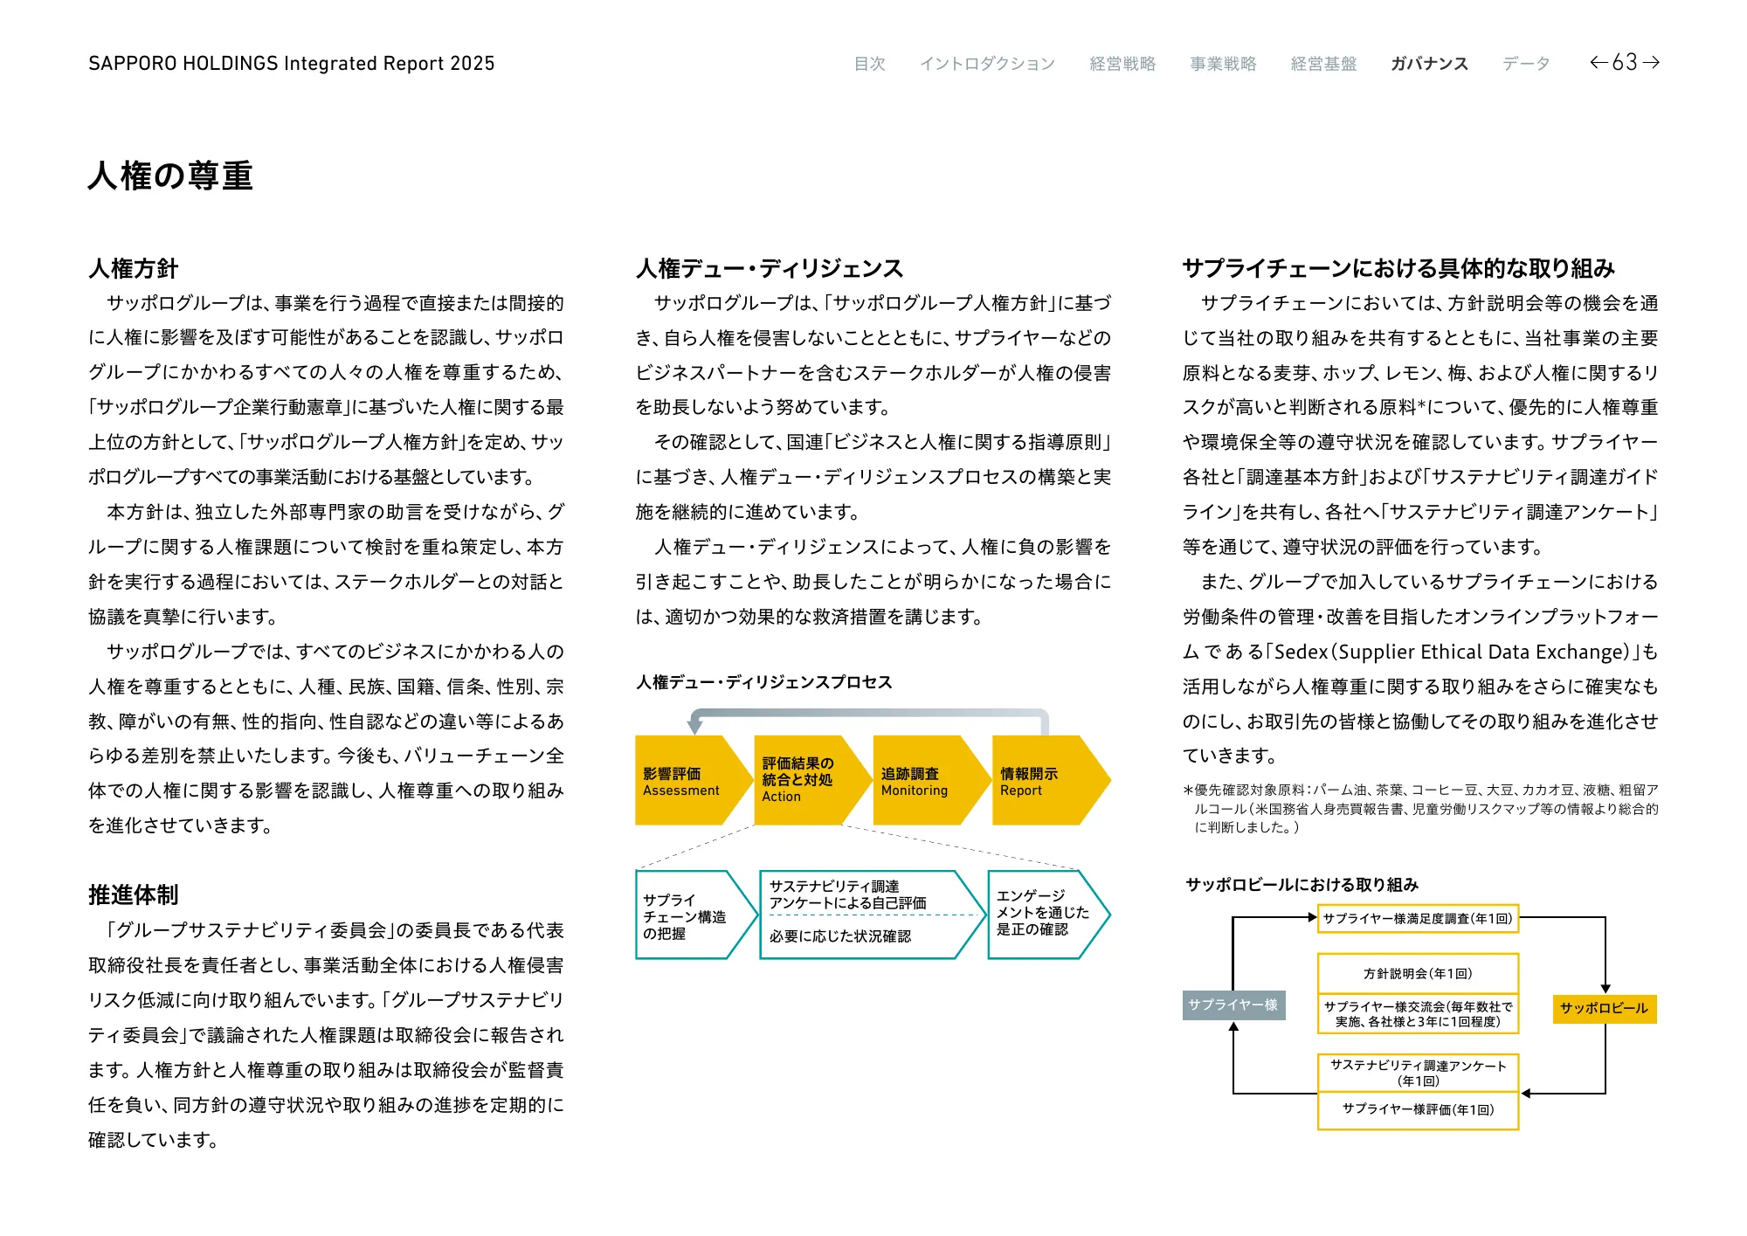Click the サプライヤー様満足度調査 box
This screenshot has width=1747, height=1236.
click(x=1417, y=919)
